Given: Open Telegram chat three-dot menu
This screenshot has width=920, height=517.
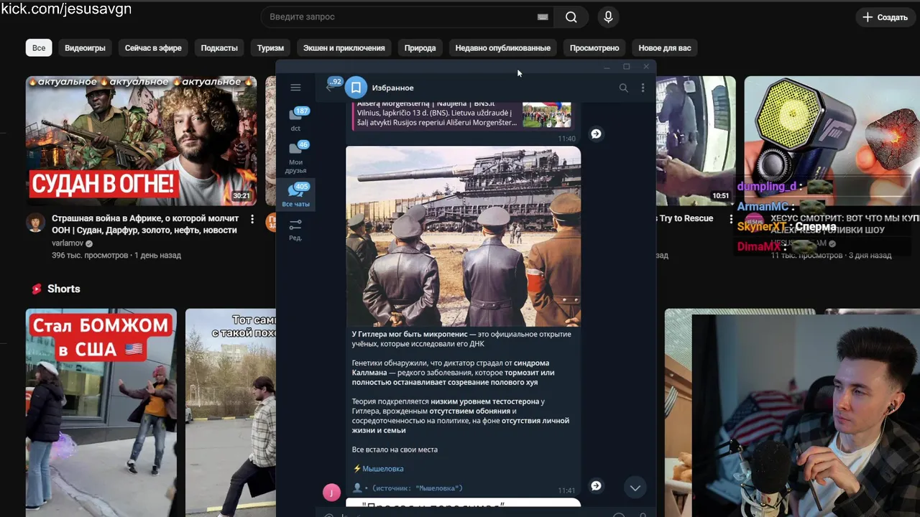Looking at the screenshot, I should coord(643,88).
